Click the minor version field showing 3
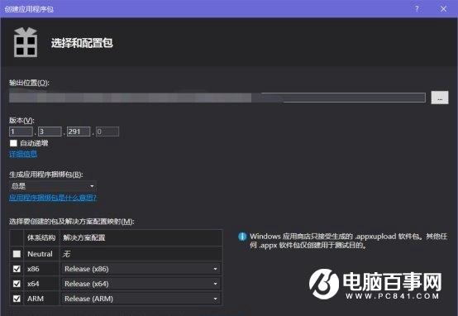Image resolution: width=458 pixels, height=316 pixels. click(50, 132)
